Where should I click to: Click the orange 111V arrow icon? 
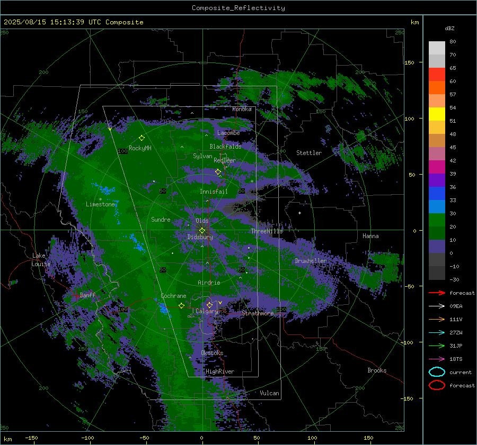[x=437, y=319]
